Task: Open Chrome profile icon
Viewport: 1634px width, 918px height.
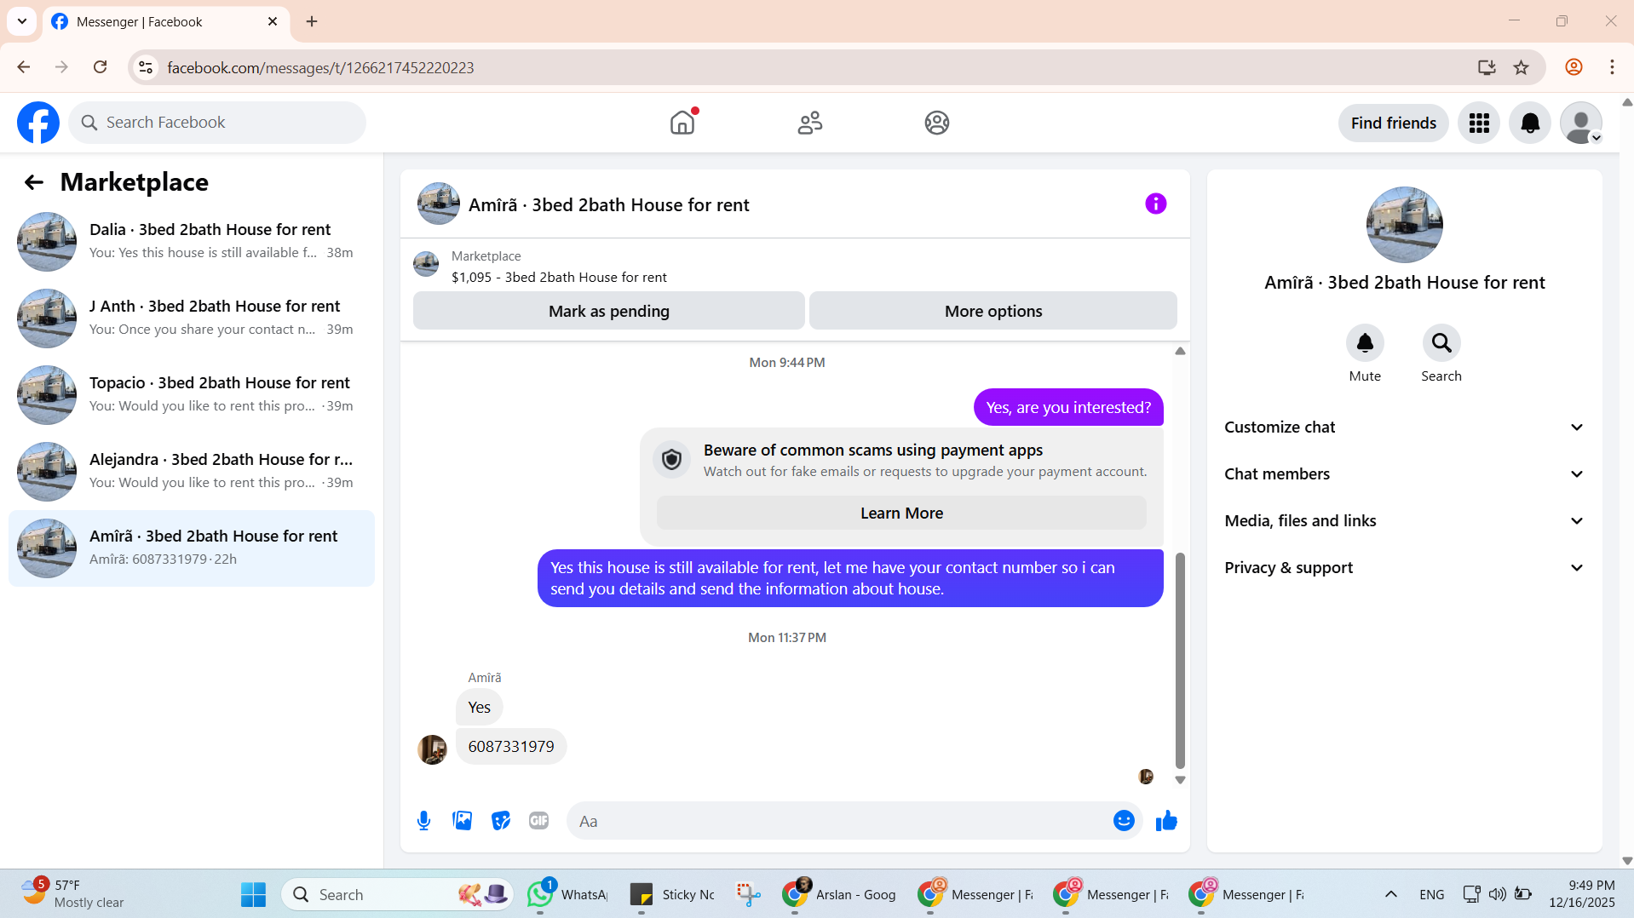Action: tap(1574, 67)
